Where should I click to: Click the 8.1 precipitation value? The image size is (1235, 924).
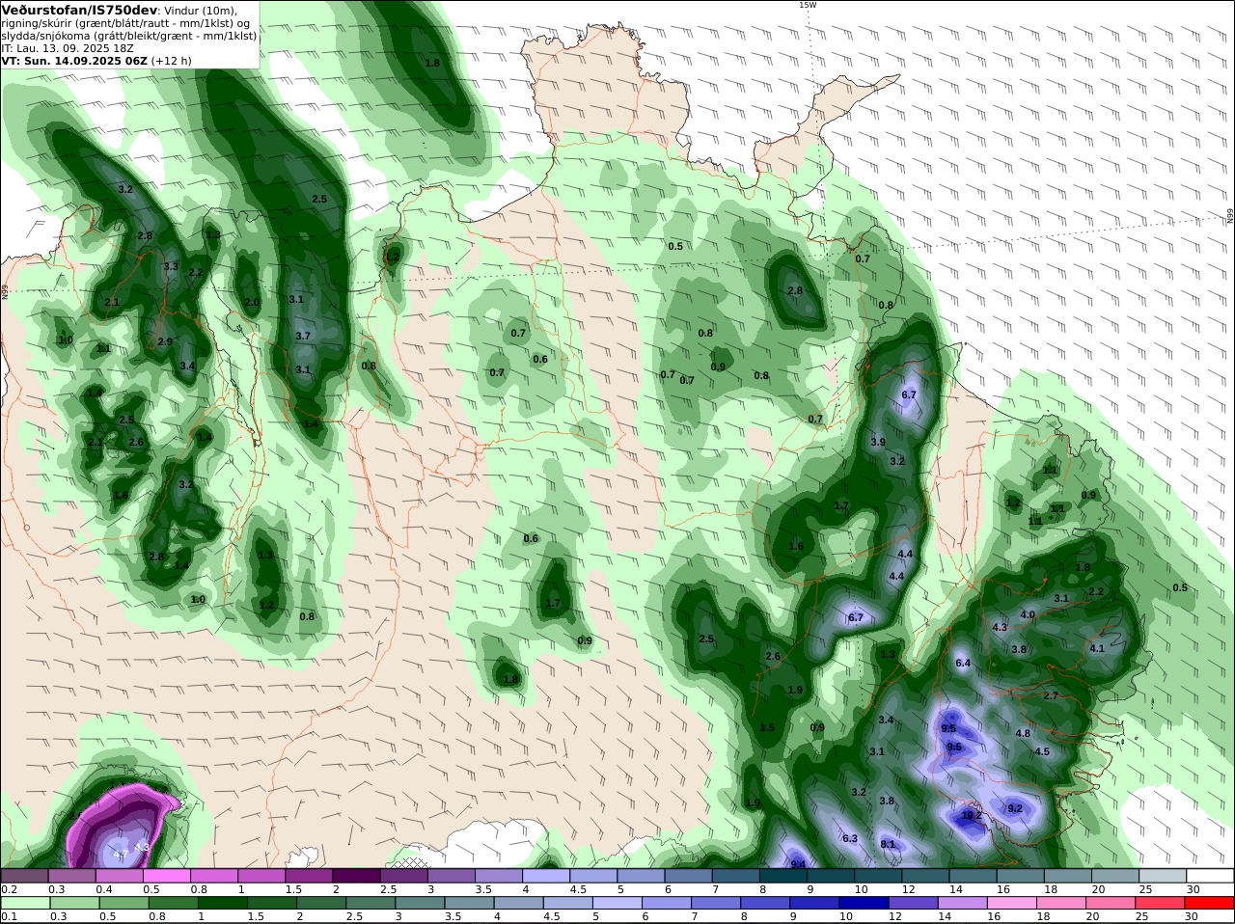click(888, 845)
